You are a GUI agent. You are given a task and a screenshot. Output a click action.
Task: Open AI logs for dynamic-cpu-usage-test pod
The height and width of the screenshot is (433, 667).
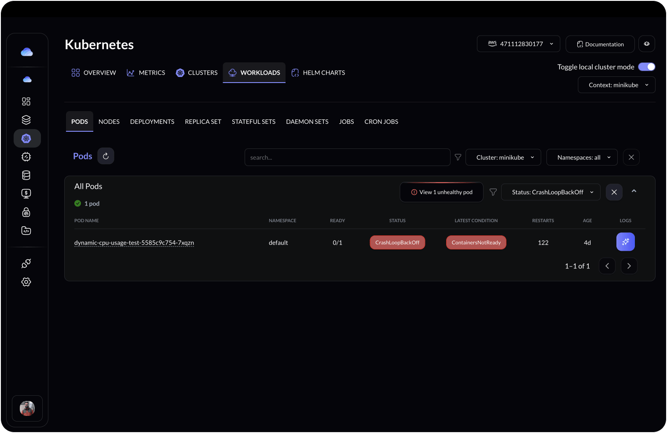click(626, 242)
